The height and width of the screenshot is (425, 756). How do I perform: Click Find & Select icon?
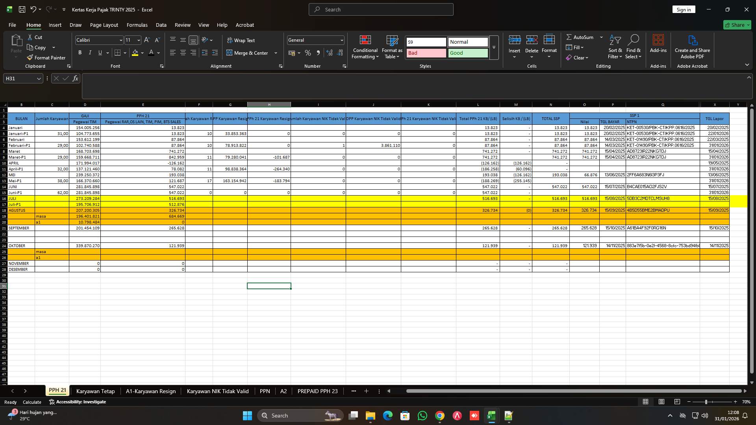[634, 46]
